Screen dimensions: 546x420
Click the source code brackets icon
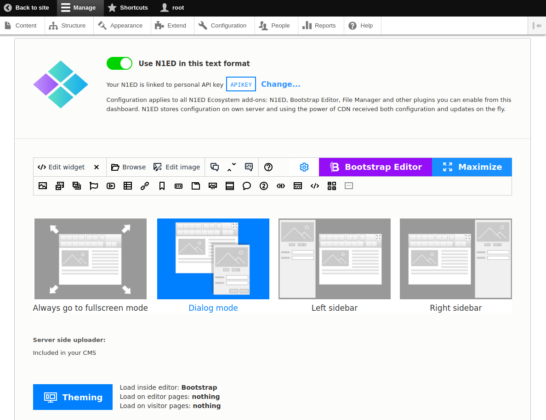(315, 186)
